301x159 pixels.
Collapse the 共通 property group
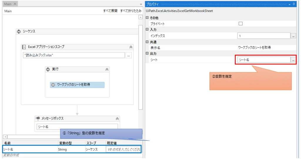[147, 42]
